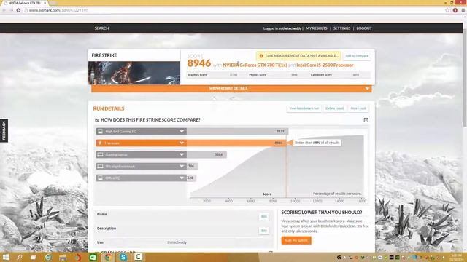Click the Delete result button
This screenshot has width=467, height=262.
[334, 108]
